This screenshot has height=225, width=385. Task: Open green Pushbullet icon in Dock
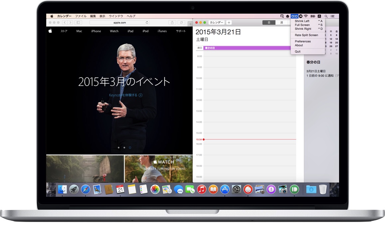click(294, 189)
